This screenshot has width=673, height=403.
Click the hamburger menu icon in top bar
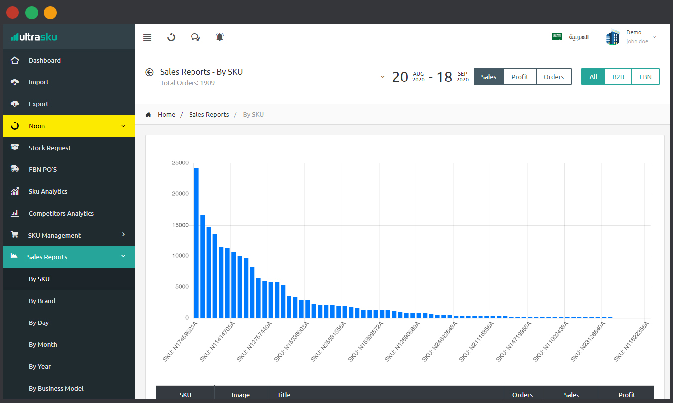[147, 37]
